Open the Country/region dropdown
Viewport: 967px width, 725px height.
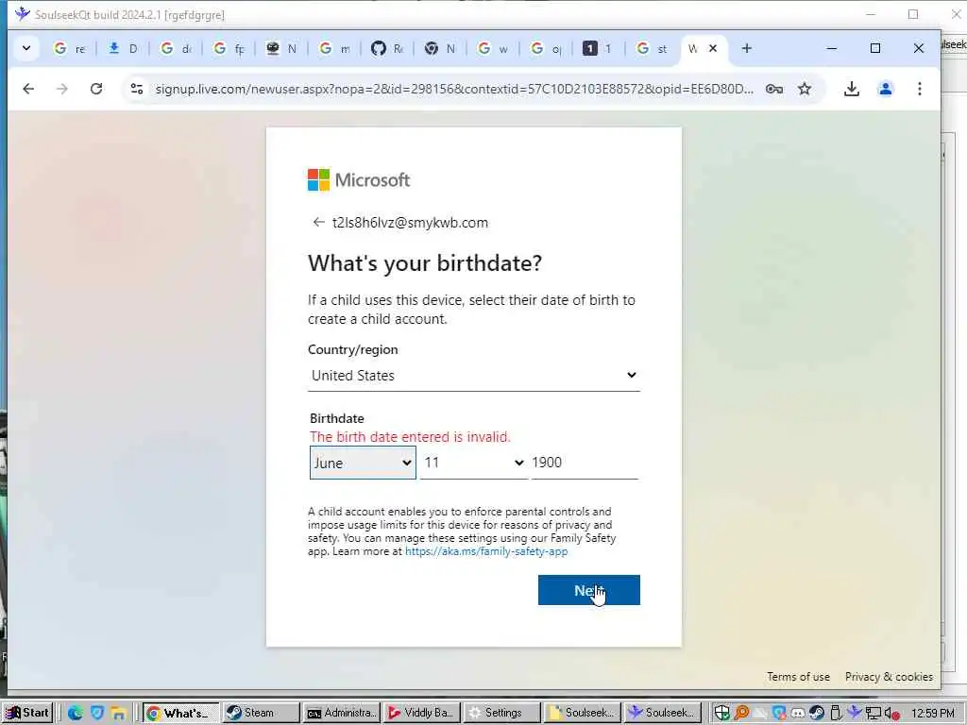point(474,376)
